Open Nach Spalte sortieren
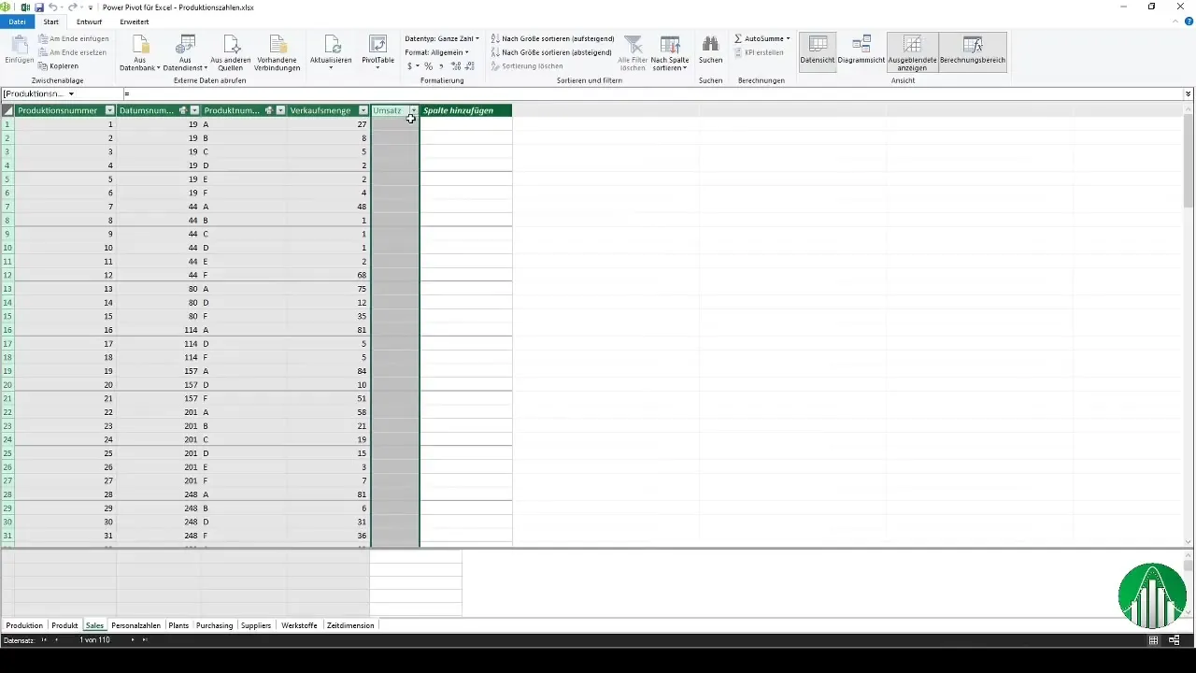Screen dimensions: 1196x673 click(669, 52)
